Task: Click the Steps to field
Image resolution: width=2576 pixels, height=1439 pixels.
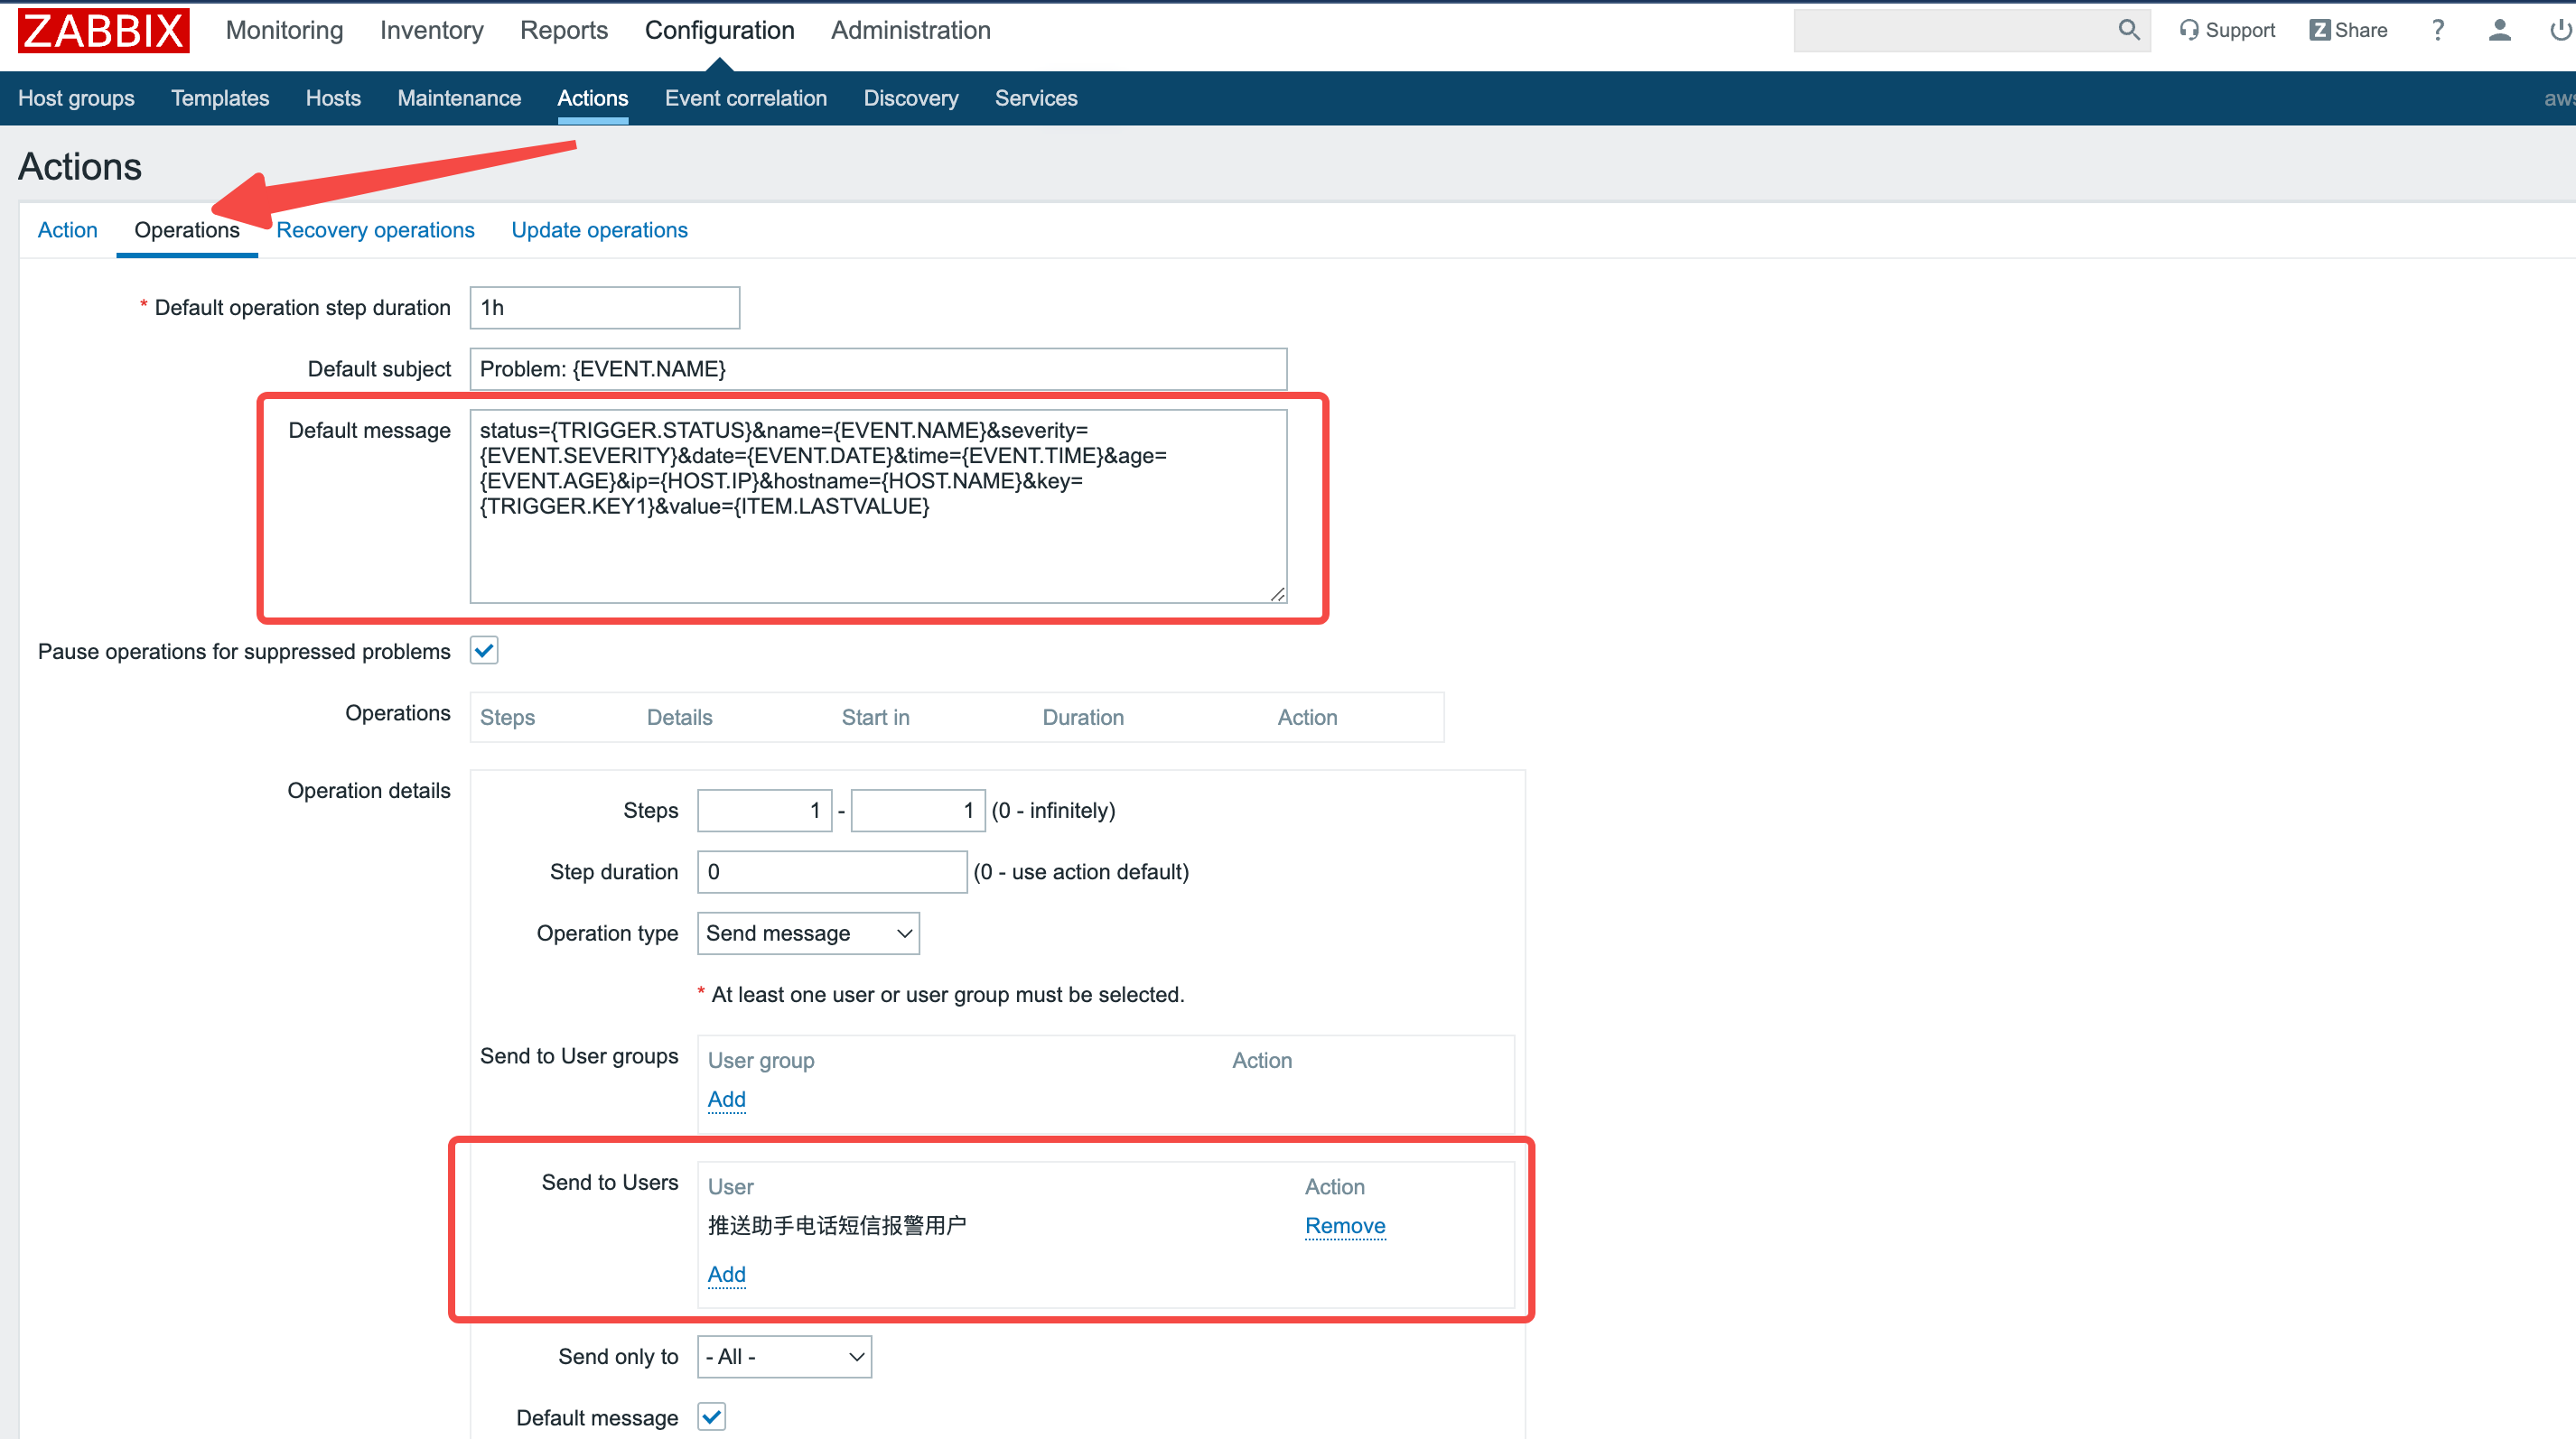Action: click(x=918, y=811)
